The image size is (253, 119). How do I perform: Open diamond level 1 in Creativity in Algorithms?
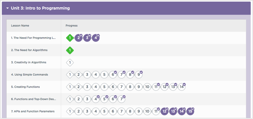coord(70,62)
